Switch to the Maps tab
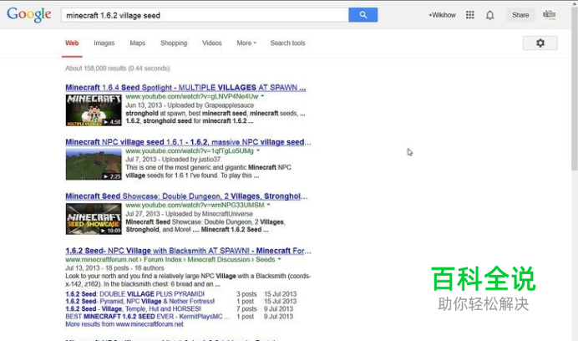Image resolution: width=578 pixels, height=341 pixels. tap(138, 43)
